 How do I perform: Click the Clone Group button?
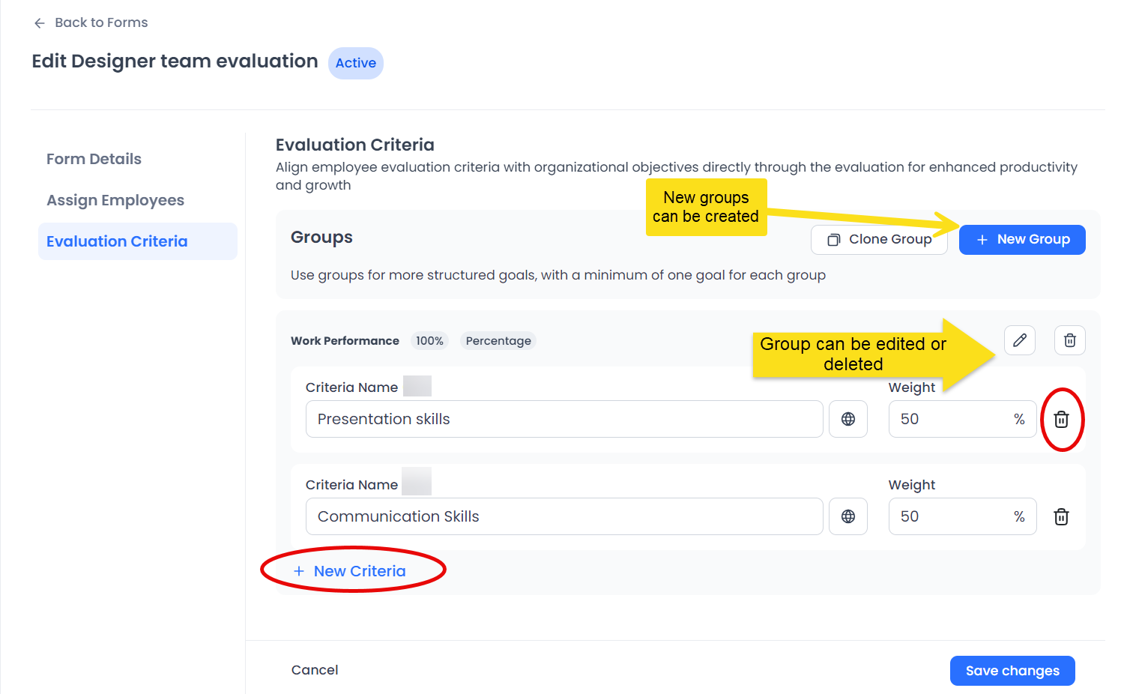click(879, 239)
